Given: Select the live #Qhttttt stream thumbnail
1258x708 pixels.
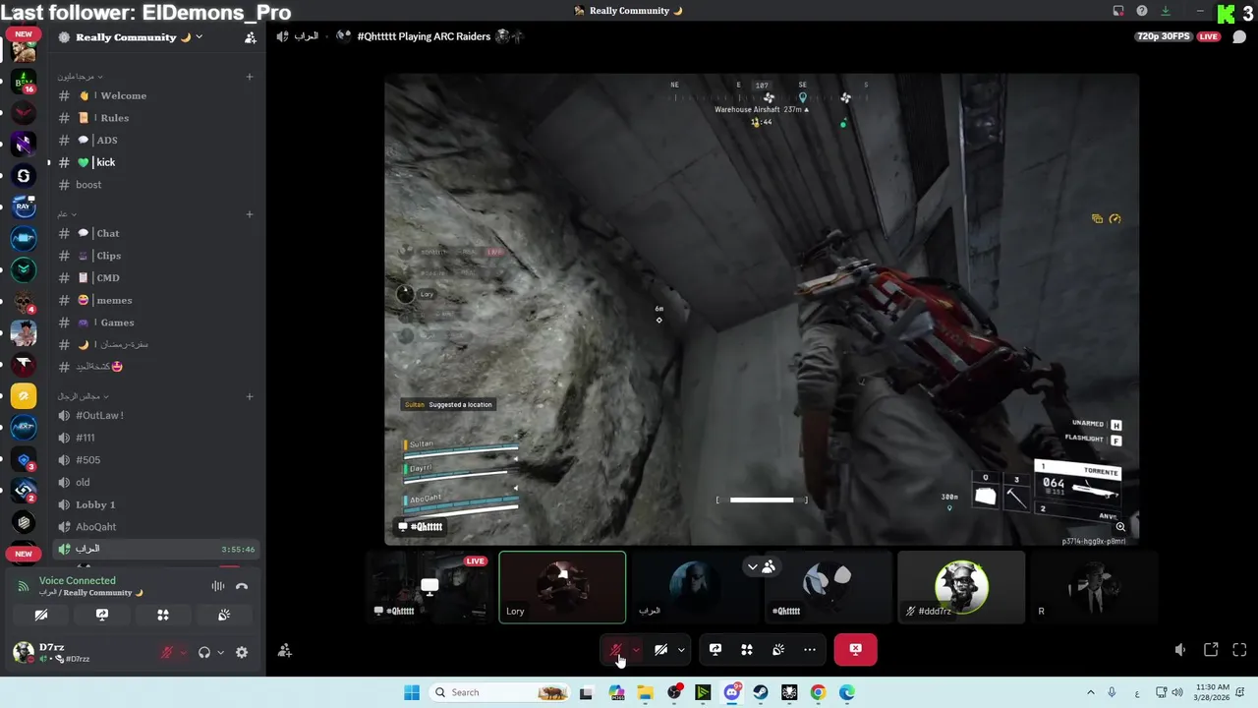Looking at the screenshot, I should click(x=429, y=587).
